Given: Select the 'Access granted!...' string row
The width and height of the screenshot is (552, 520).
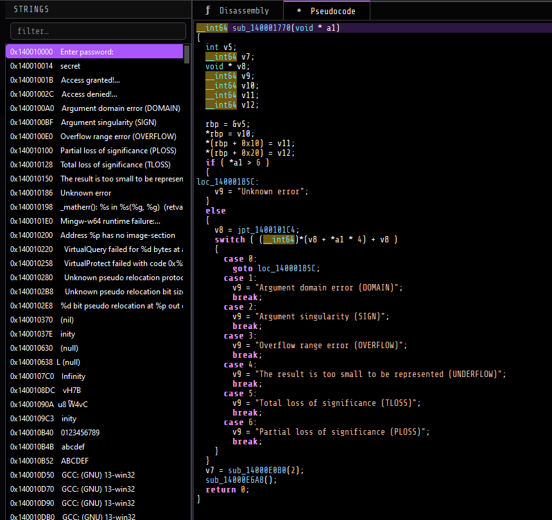Looking at the screenshot, I should 94,80.
